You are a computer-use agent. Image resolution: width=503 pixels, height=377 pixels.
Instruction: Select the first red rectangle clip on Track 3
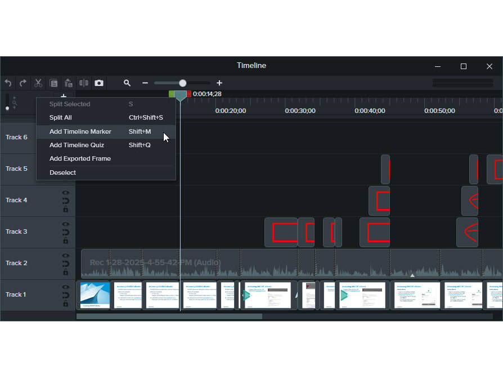[281, 232]
